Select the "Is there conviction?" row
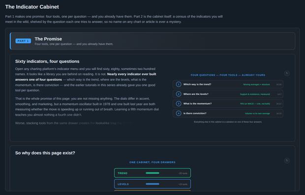 (x=228, y=113)
